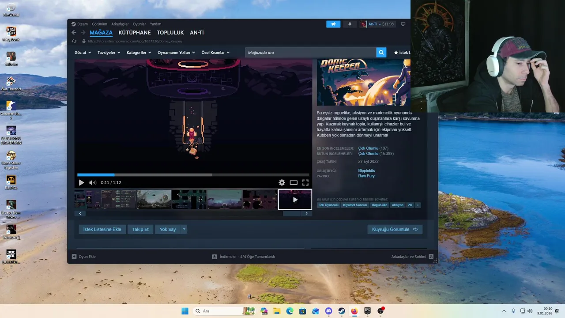Select the Counter-Strike 2 desktop icon
Viewport: 565px width, 318px height.
11,110
